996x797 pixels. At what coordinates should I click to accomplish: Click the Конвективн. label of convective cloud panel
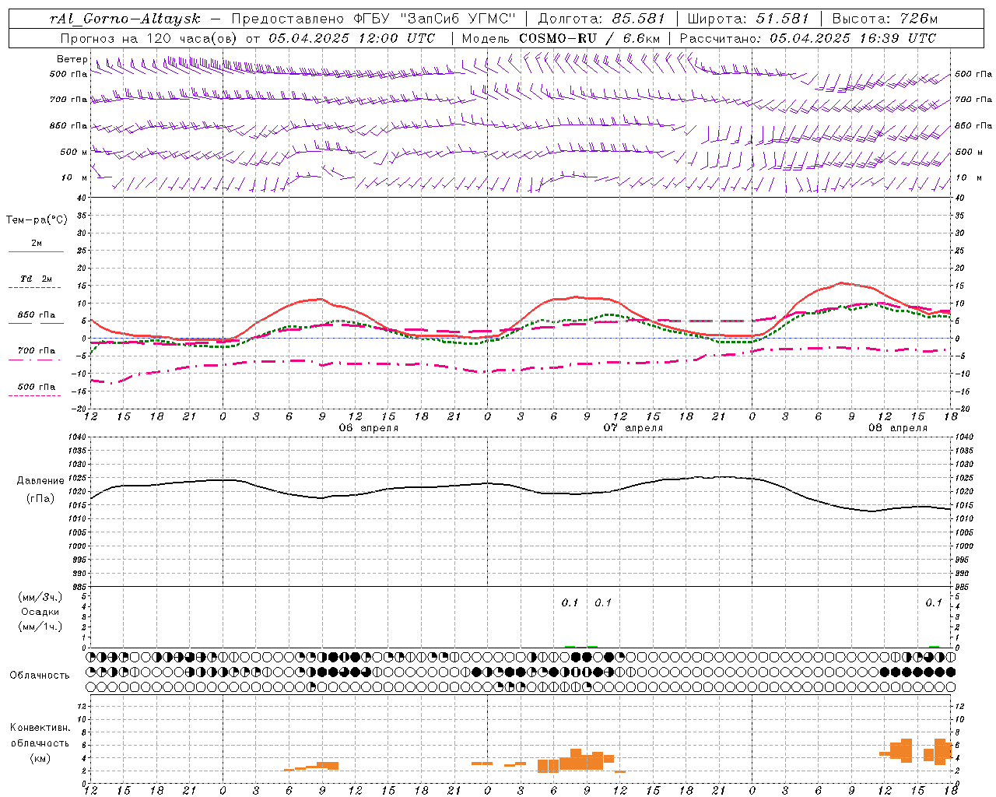40,728
